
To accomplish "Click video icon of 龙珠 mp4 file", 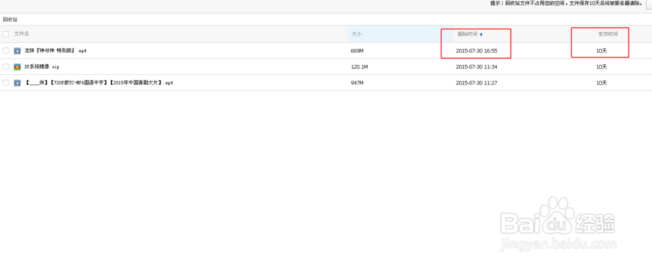I will (18, 51).
